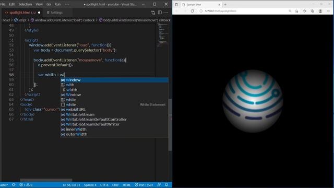
Task: Click the browser address bar URL
Action: 220,11
